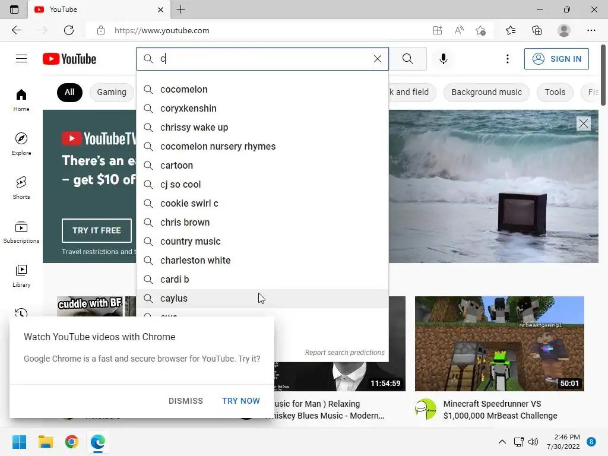The image size is (608, 456).
Task: Open Edge tab actions menu
Action: [14, 9]
